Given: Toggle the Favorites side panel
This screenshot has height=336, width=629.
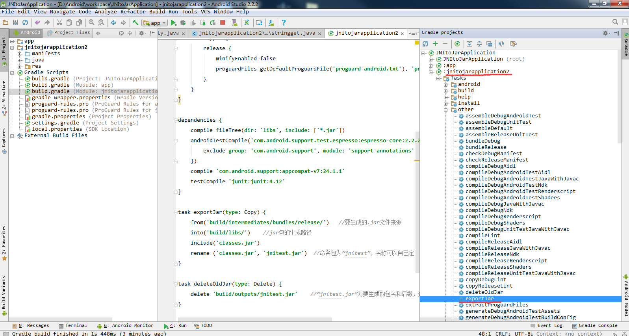Looking at the screenshot, I should point(4,243).
